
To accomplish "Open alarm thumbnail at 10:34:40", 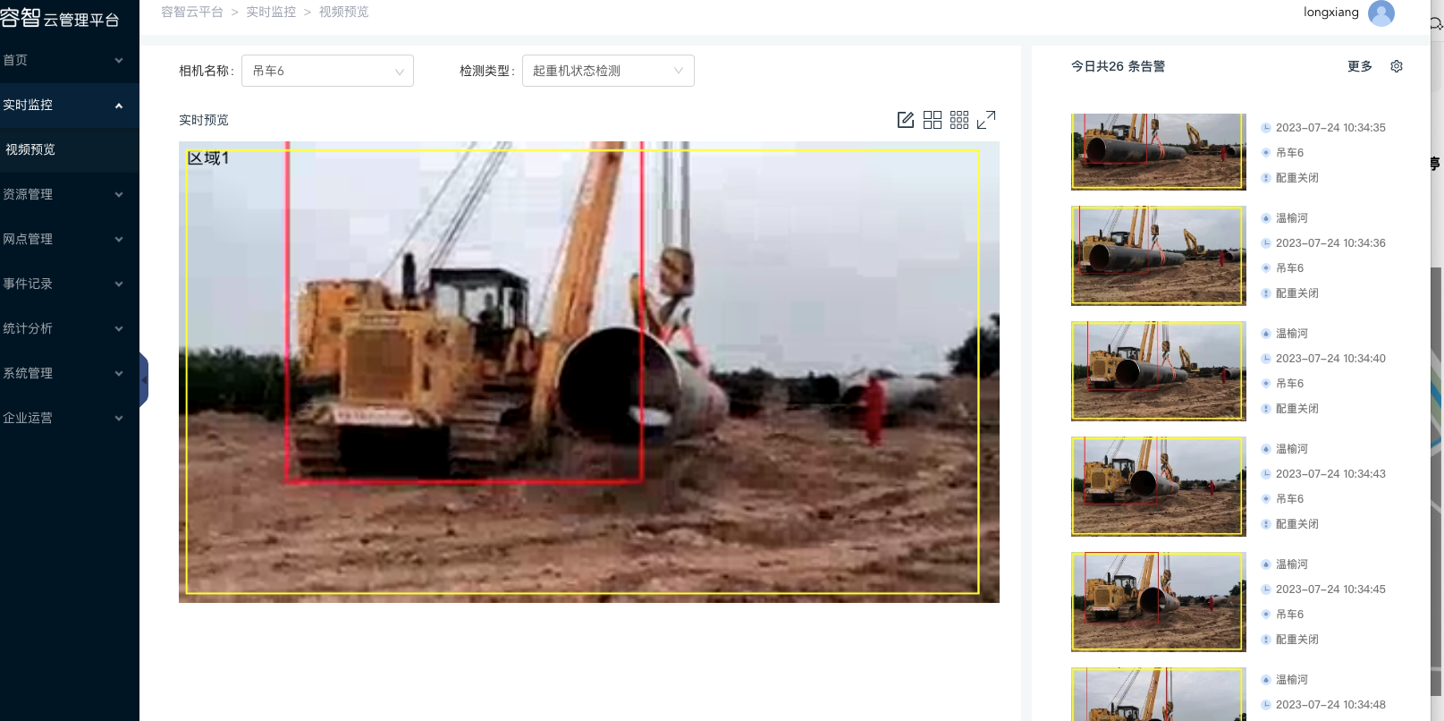I will [x=1159, y=371].
